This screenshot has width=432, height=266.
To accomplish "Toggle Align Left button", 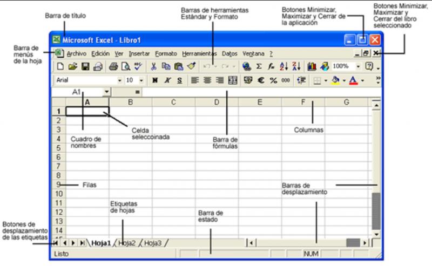I will click(x=195, y=80).
